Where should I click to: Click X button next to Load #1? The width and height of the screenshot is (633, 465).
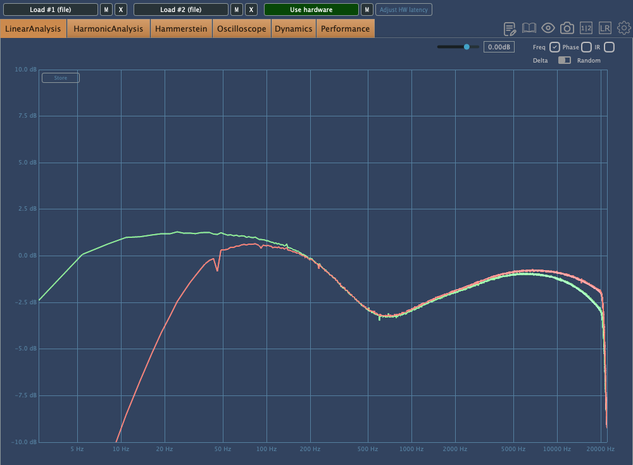[x=122, y=9]
